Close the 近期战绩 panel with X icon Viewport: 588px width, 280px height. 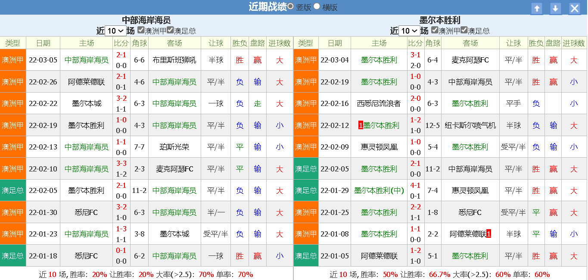pyautogui.click(x=575, y=8)
